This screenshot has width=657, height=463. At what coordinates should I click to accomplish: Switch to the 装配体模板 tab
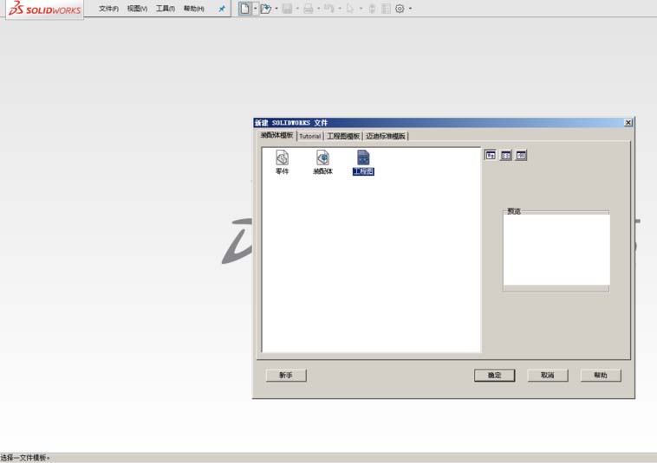(276, 135)
